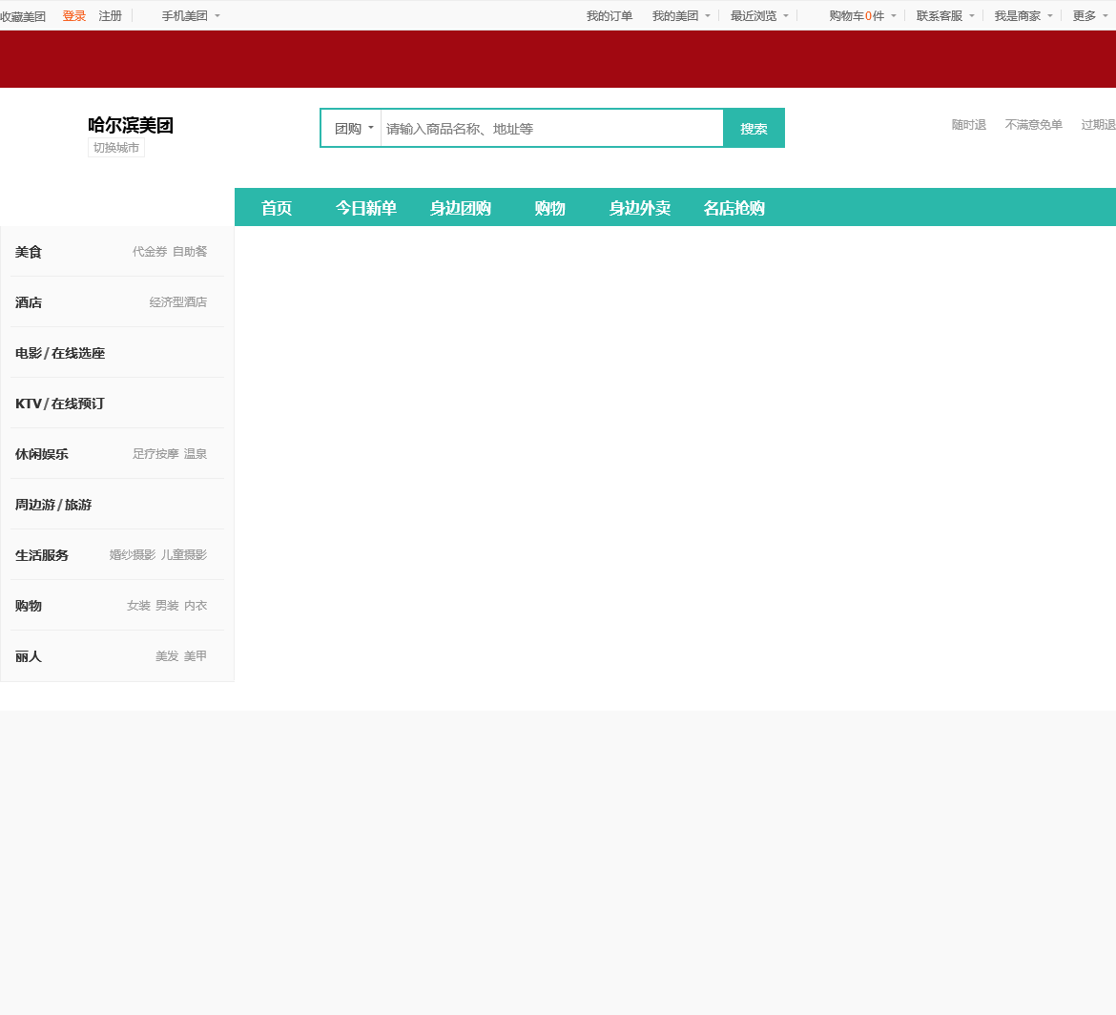Screen dimensions: 1116x1015
Task: Select 代金券 under 美食
Action: tap(150, 251)
